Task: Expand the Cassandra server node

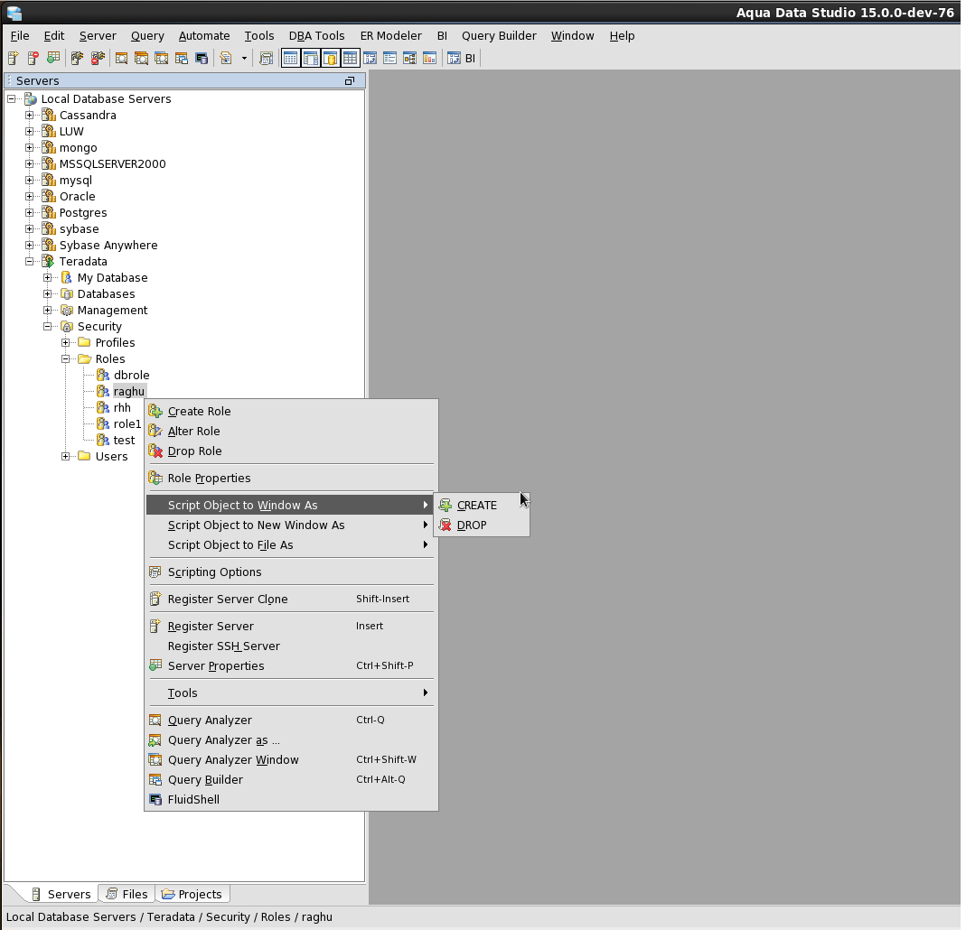Action: [30, 116]
